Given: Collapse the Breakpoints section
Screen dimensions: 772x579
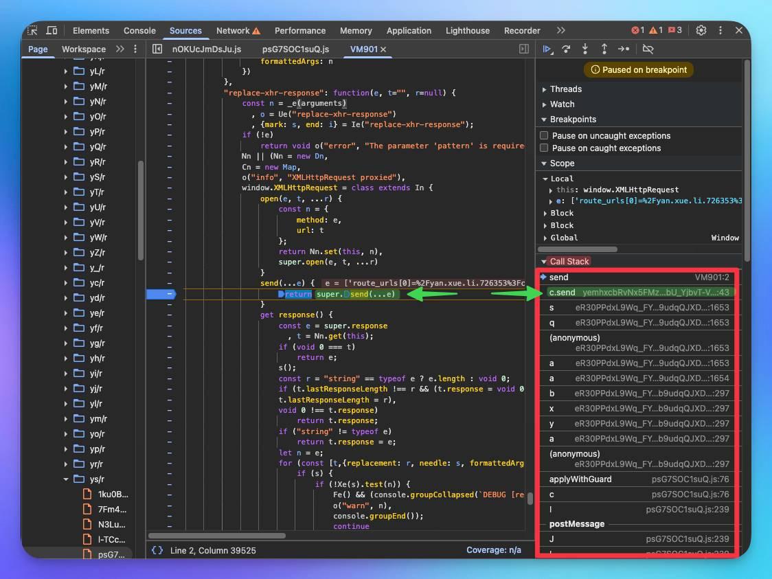Looking at the screenshot, I should (544, 119).
